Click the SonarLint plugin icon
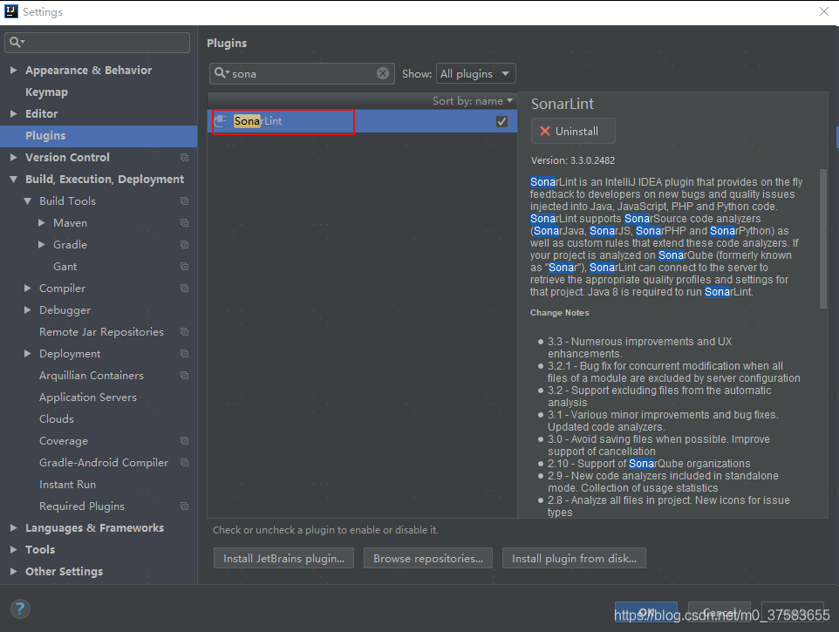Image resolution: width=839 pixels, height=632 pixels. [221, 121]
